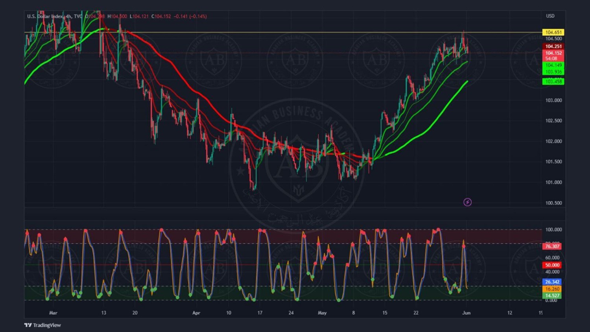Click the 54:08 bar countdown timer
The width and height of the screenshot is (590, 332).
pos(551,59)
